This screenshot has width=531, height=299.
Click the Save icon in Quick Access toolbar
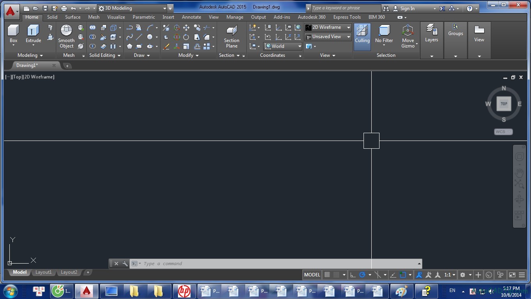coord(45,8)
